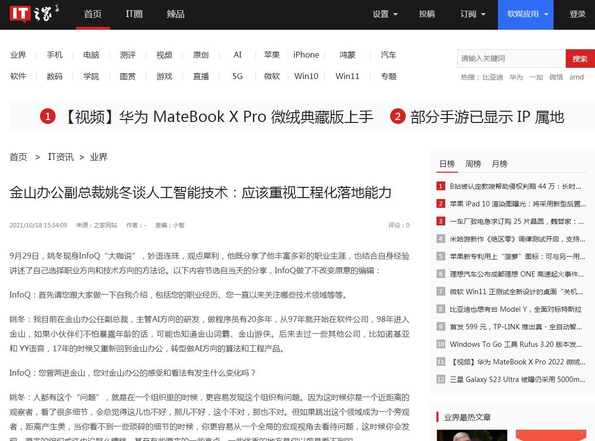The width and height of the screenshot is (595, 441).
Task: Open the 测评 category
Action: point(128,55)
